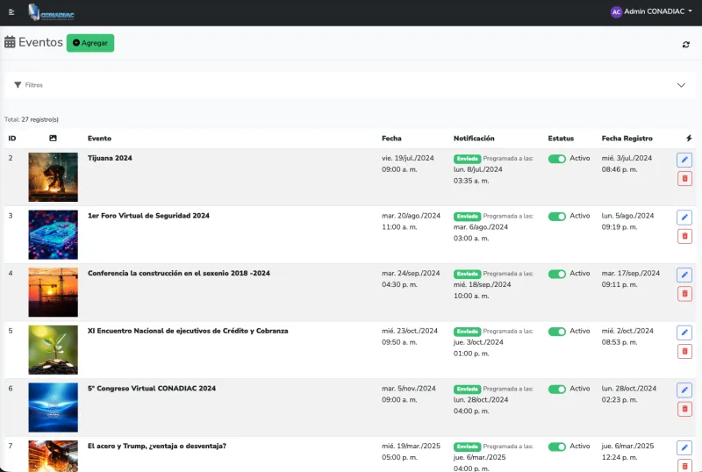Delete the Tijuana 2024 event

tap(684, 179)
